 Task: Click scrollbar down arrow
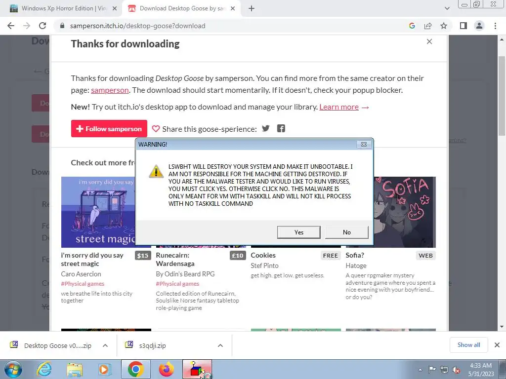502,327
